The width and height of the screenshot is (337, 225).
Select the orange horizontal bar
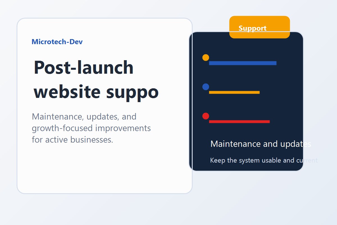(x=234, y=92)
